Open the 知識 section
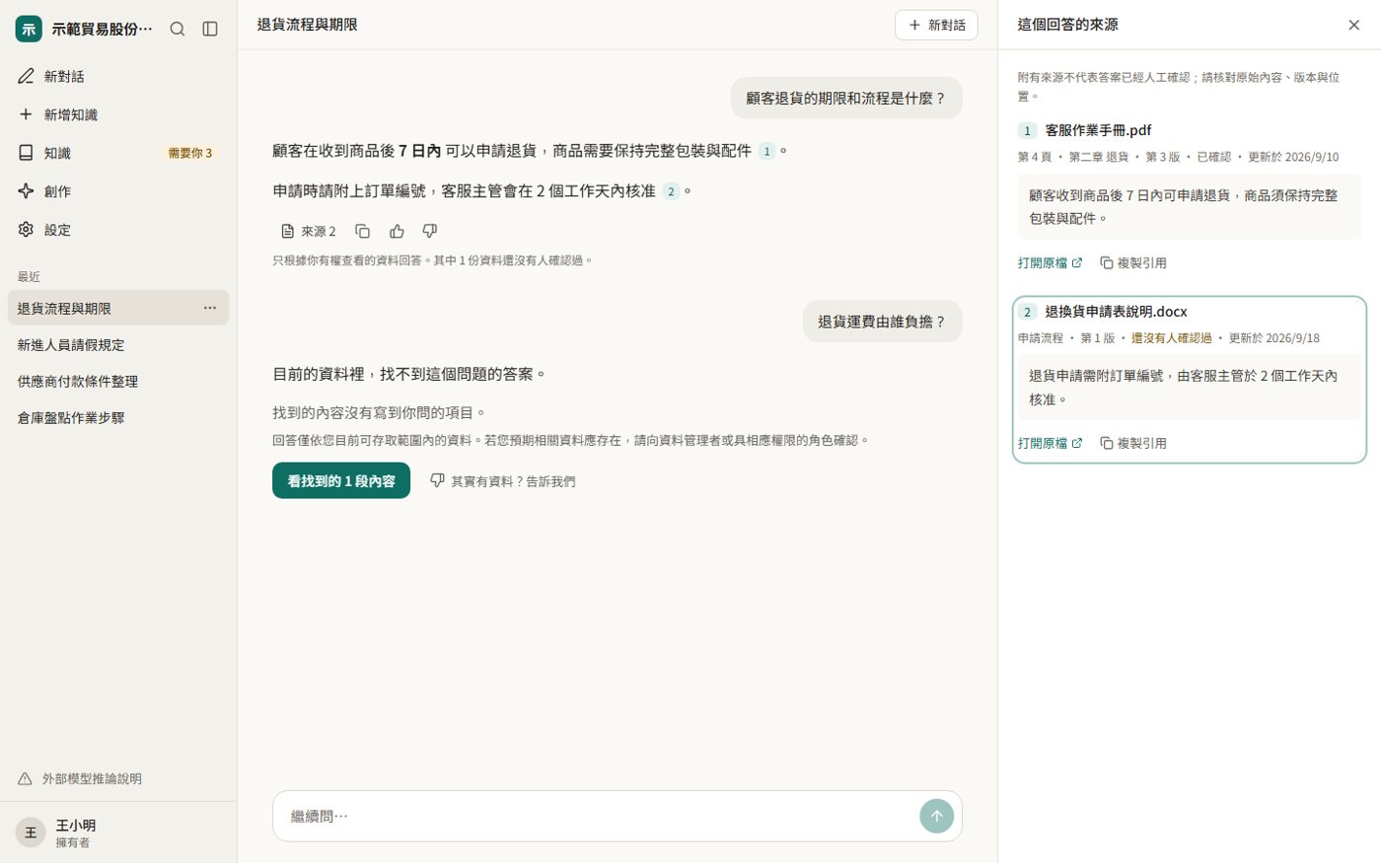Screen dimensions: 1381x863 coord(118,153)
